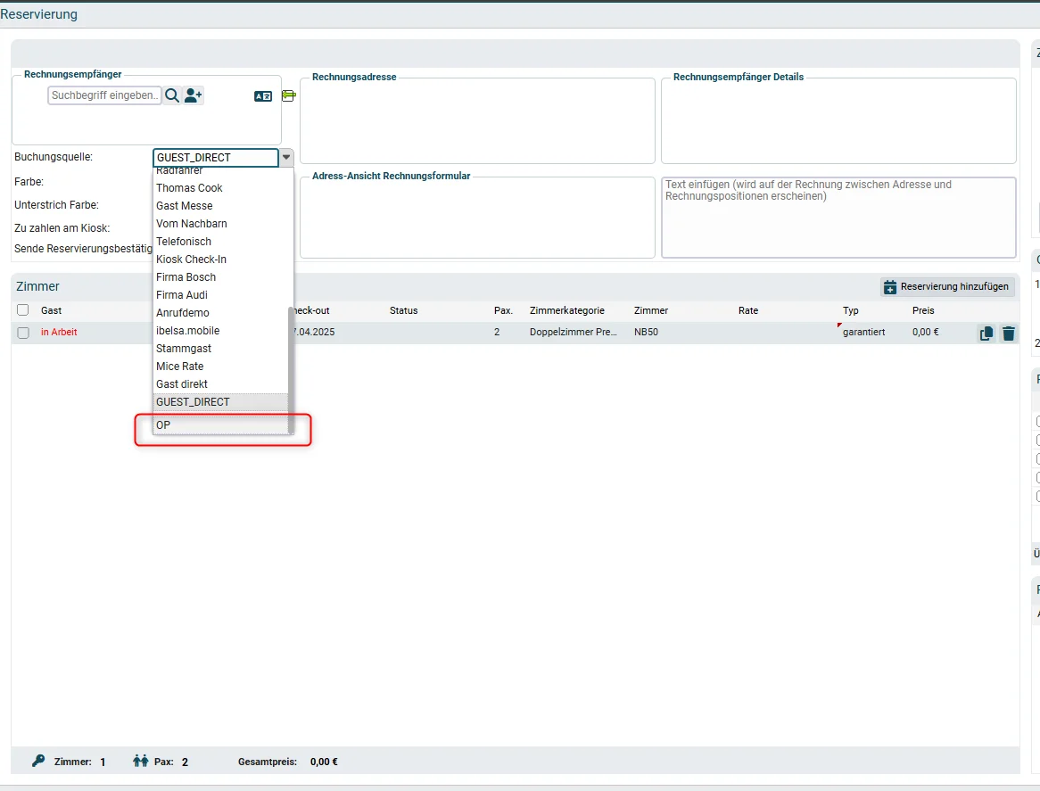Toggle the select-all Gast header checkbox
Viewport: 1040px width, 791px height.
(x=23, y=309)
